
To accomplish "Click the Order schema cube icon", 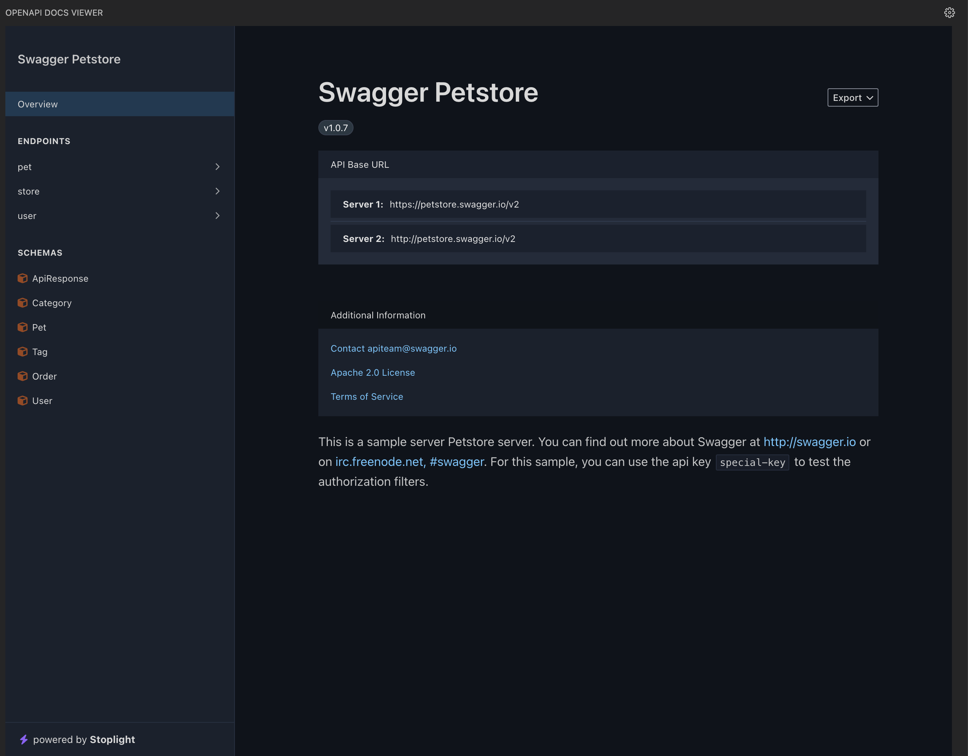I will point(23,376).
